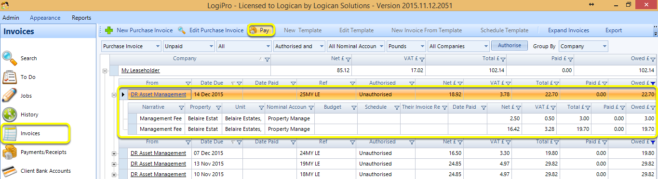Click Export in toolbar
This screenshot has height=179, width=658.
click(614, 30)
